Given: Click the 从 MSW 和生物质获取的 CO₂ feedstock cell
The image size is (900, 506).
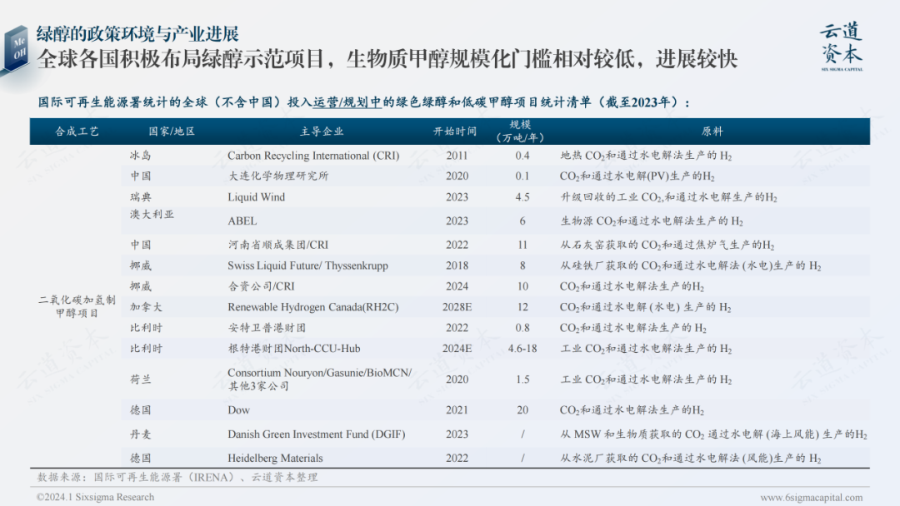Looking at the screenshot, I should click(713, 434).
